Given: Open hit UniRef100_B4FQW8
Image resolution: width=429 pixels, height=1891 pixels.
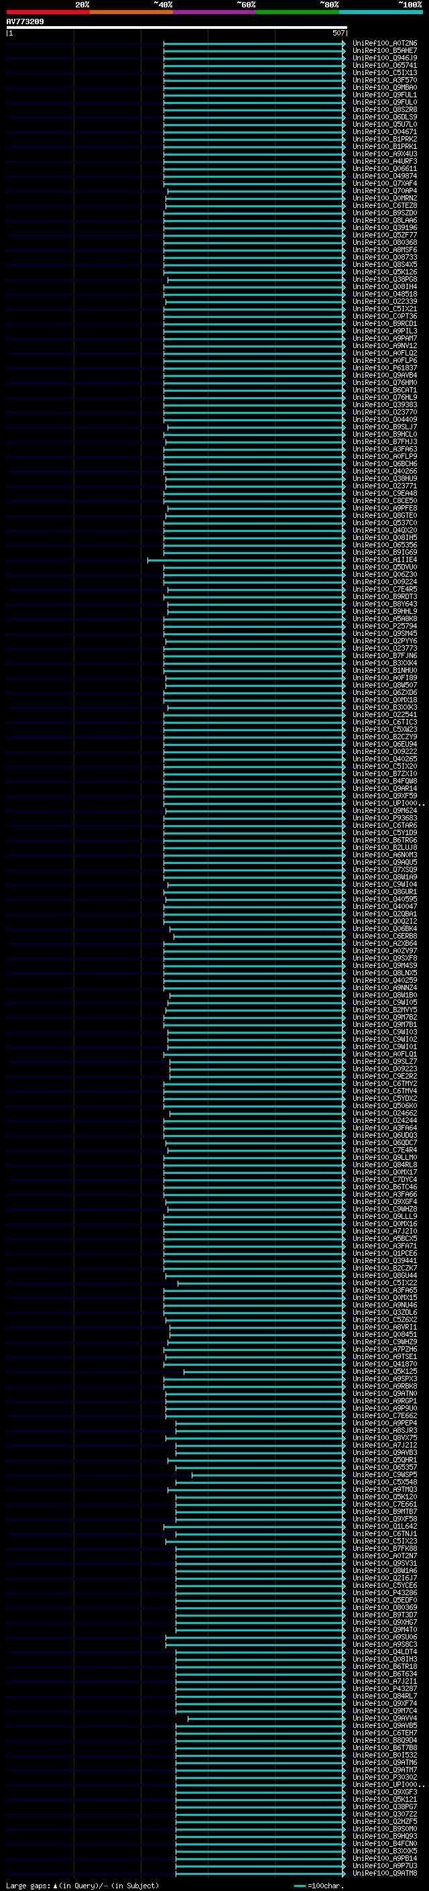Looking at the screenshot, I should (x=384, y=781).
